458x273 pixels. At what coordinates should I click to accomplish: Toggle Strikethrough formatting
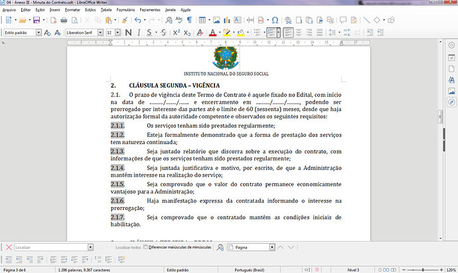(163, 33)
